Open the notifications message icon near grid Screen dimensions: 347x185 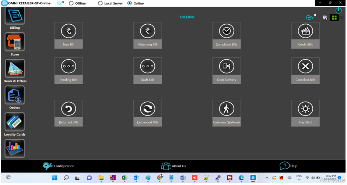[325, 18]
